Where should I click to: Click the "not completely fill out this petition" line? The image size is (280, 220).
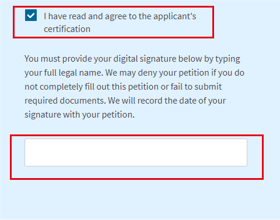point(92,87)
